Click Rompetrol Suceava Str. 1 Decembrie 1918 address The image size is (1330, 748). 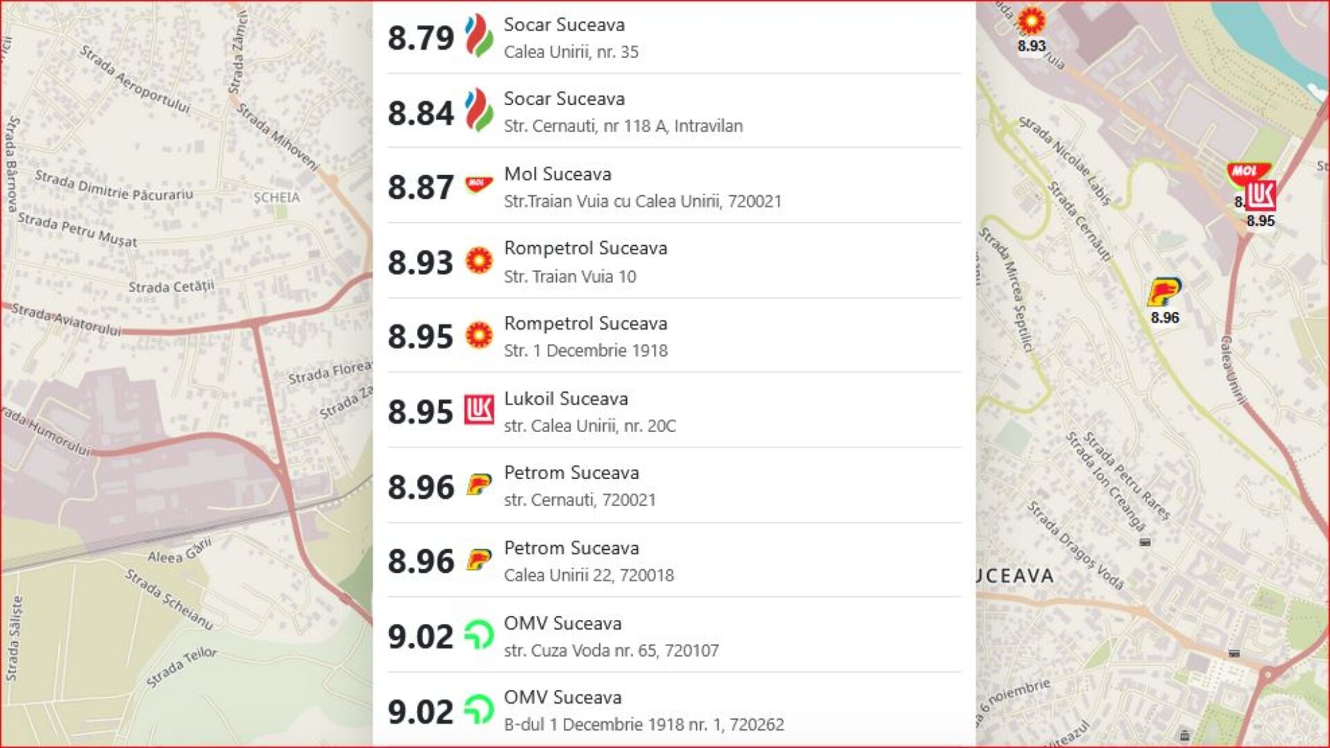pyautogui.click(x=585, y=350)
